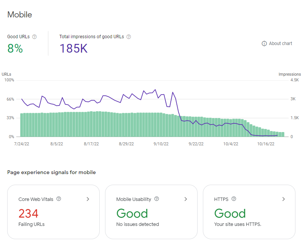Click 'Your site uses HTTPS' card text
Screen dimensions: 303x249
click(x=238, y=224)
